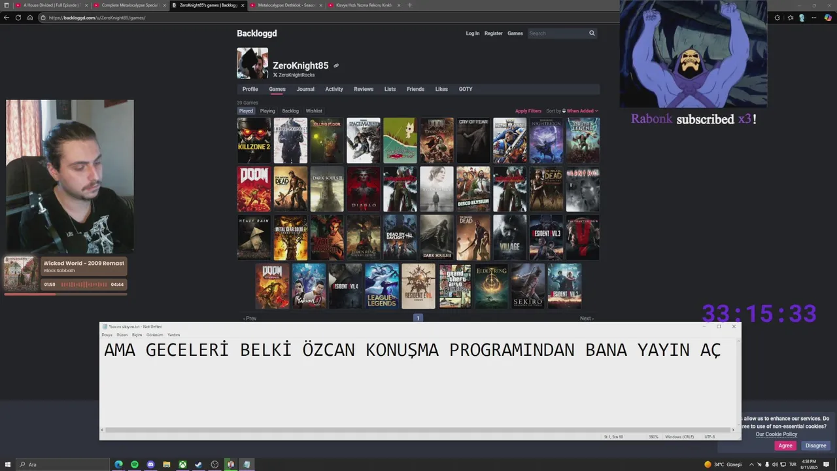Select the Backlog filter
This screenshot has width=837, height=471.
[290, 111]
